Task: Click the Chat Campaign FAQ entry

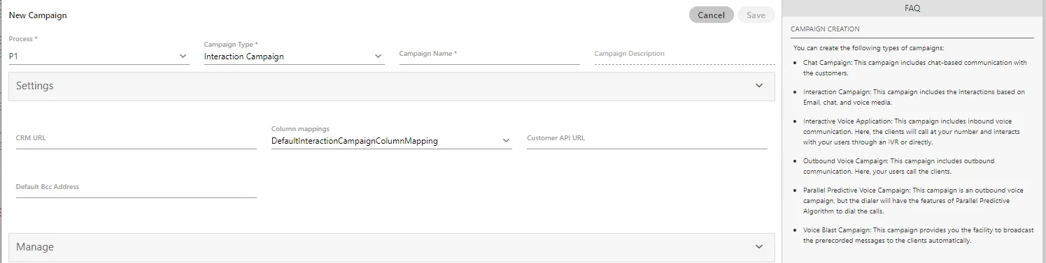Action: (915, 68)
